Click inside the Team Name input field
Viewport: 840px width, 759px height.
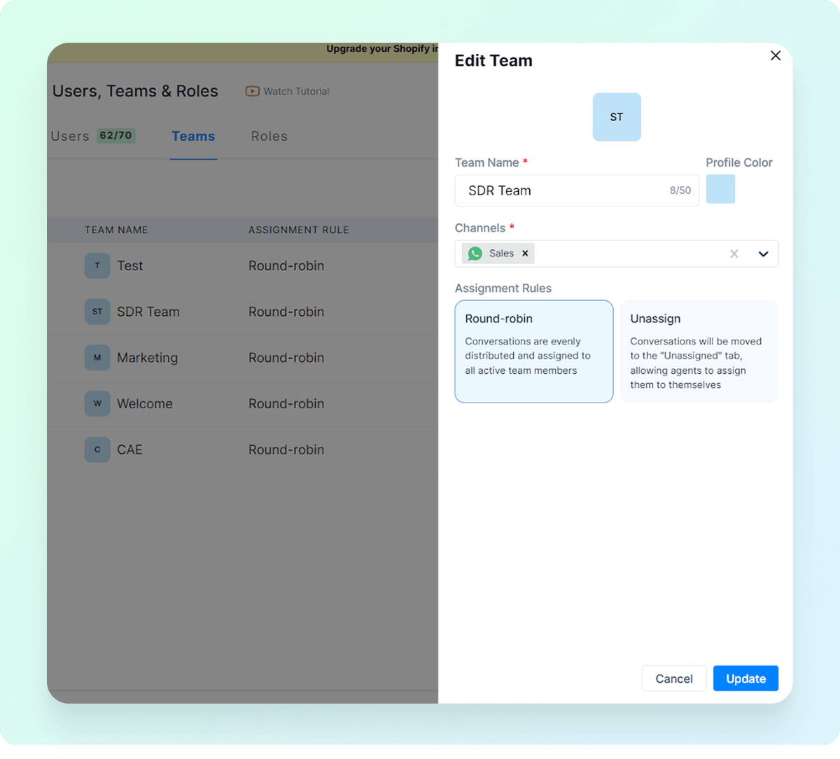[560, 190]
